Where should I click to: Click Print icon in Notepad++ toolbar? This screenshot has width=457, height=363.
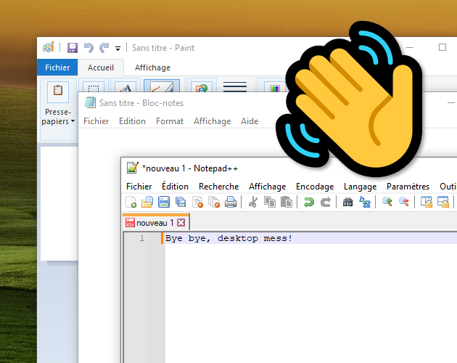(231, 202)
